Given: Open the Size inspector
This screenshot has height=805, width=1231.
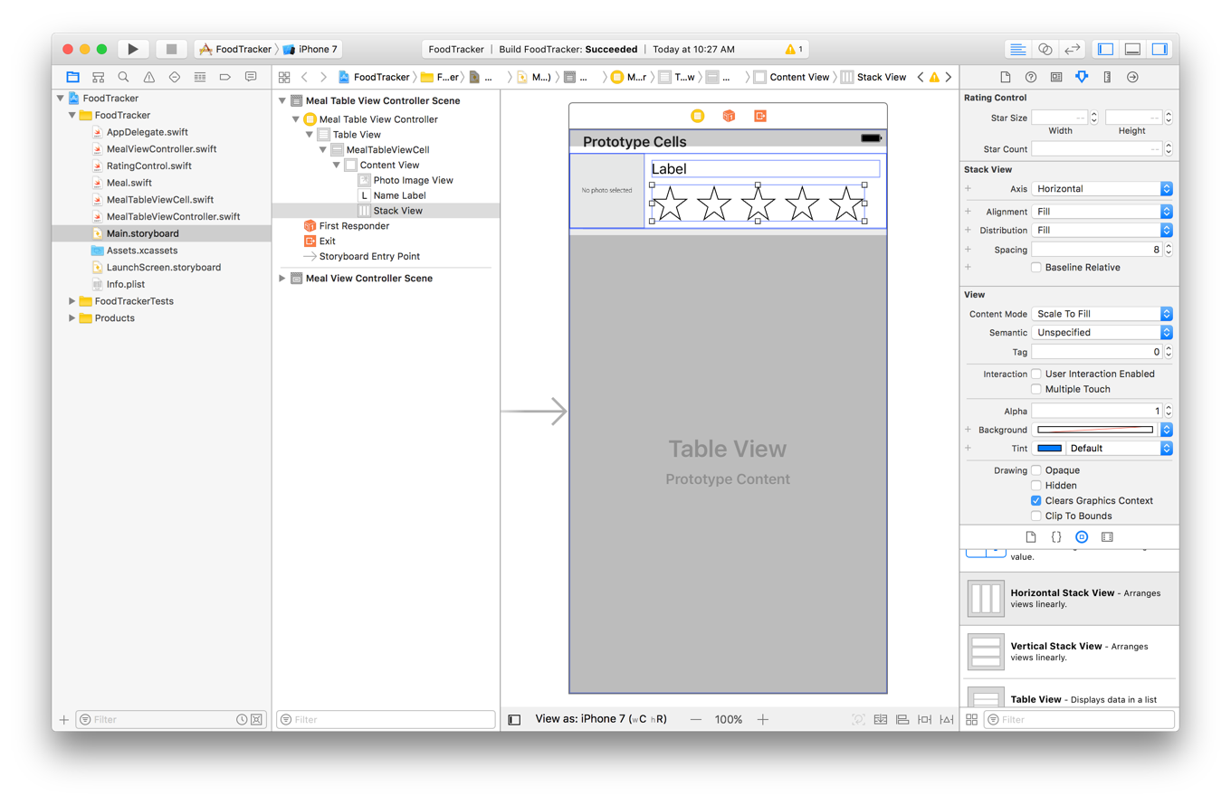Looking at the screenshot, I should coord(1107,77).
